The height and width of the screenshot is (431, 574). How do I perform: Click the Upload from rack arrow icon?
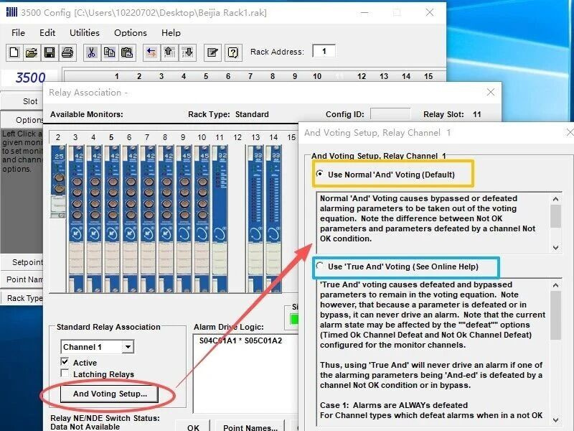169,52
